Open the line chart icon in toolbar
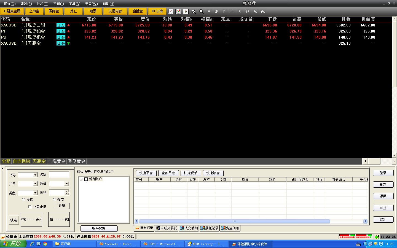Viewport: 397px width, 248px height. click(170, 12)
